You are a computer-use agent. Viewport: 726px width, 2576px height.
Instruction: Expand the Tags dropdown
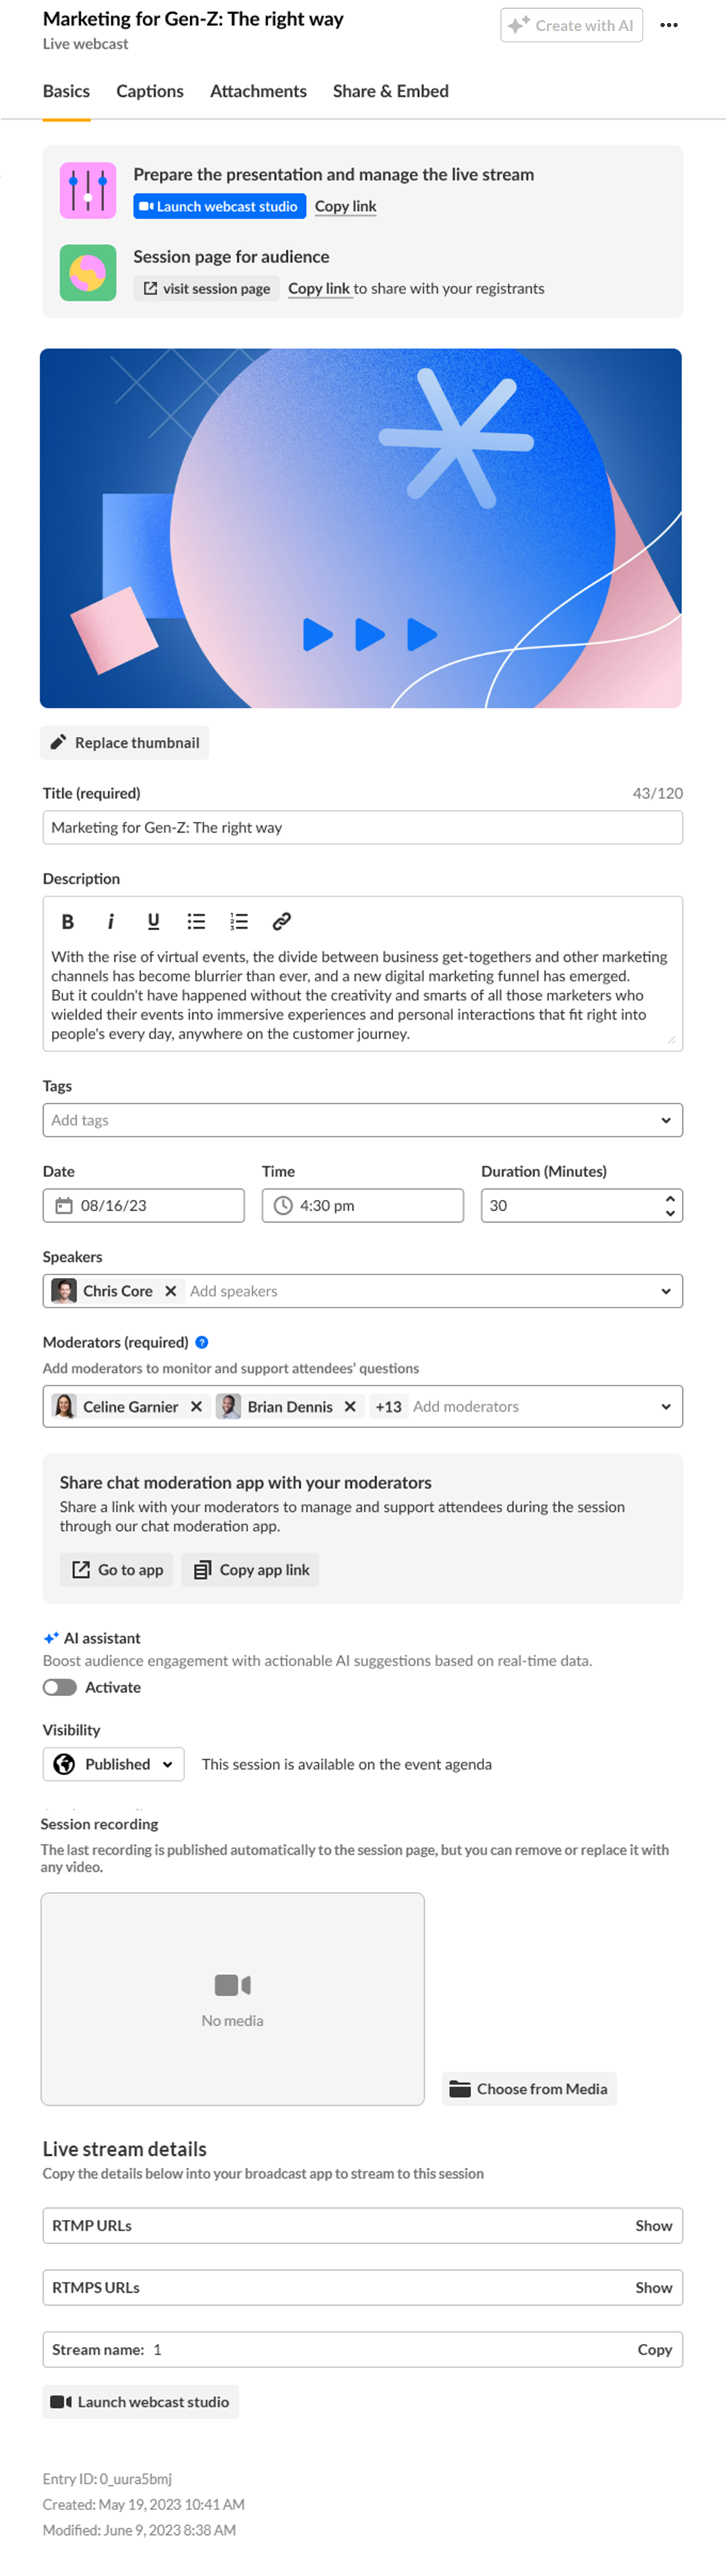pos(666,1120)
